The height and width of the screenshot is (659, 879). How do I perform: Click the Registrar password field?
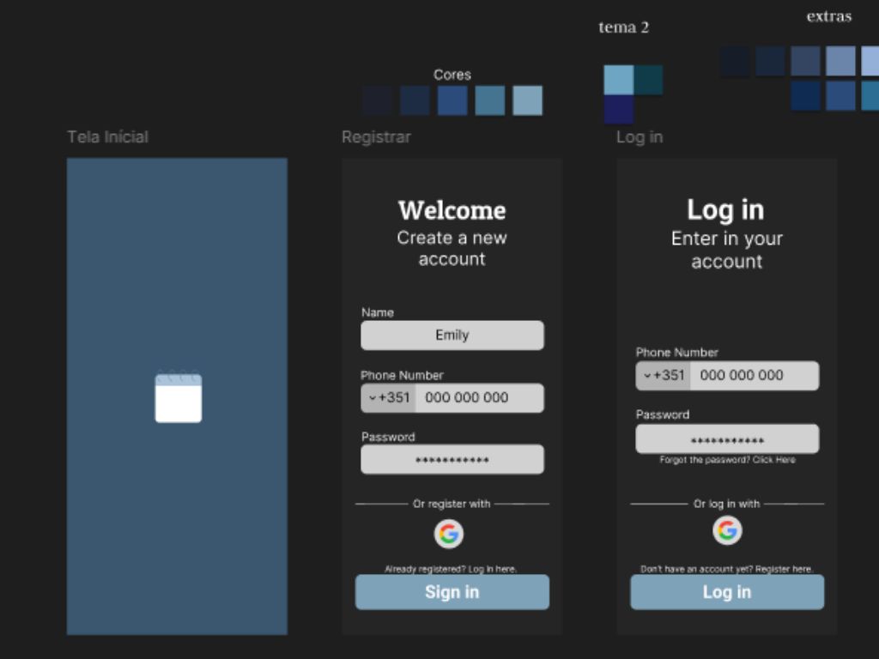pyautogui.click(x=452, y=460)
